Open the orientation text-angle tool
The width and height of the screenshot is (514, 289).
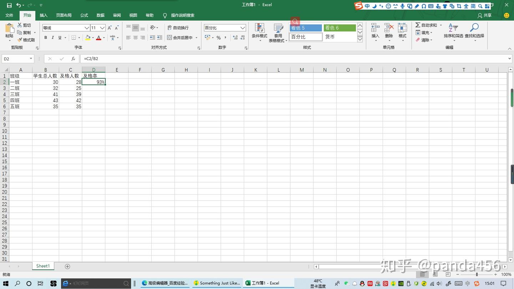(153, 28)
